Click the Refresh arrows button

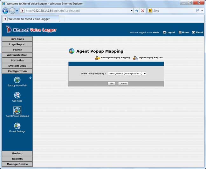137,11
